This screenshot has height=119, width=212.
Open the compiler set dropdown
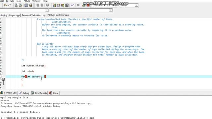click(136, 5)
